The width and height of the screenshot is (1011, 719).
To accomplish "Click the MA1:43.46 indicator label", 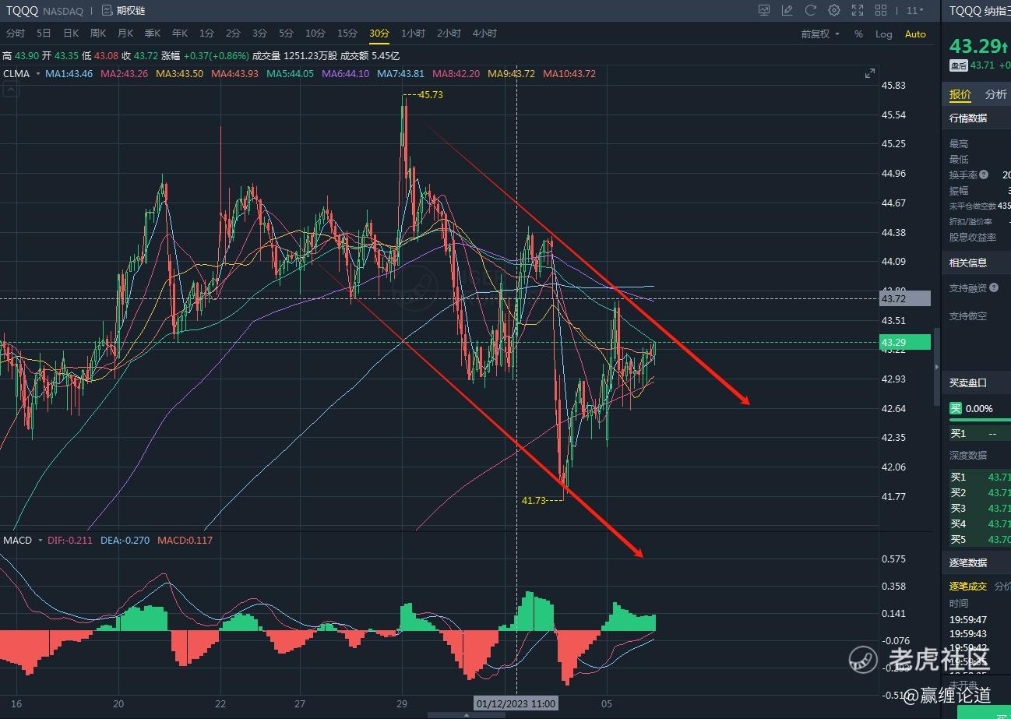I will pyautogui.click(x=69, y=74).
